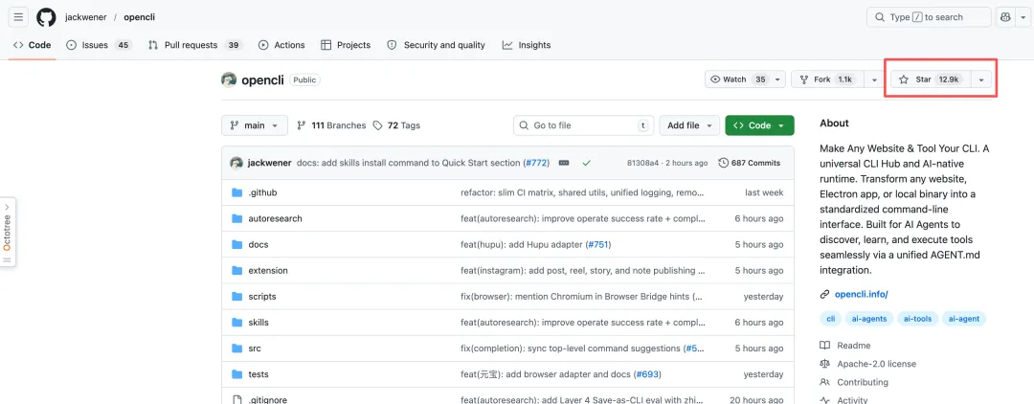This screenshot has width=1034, height=404.
Task: Open the main branch dropdown
Action: pos(254,125)
